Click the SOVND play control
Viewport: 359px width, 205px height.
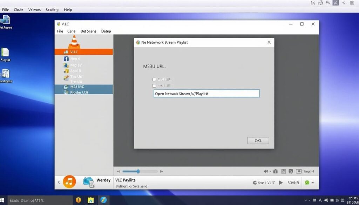tap(281, 183)
